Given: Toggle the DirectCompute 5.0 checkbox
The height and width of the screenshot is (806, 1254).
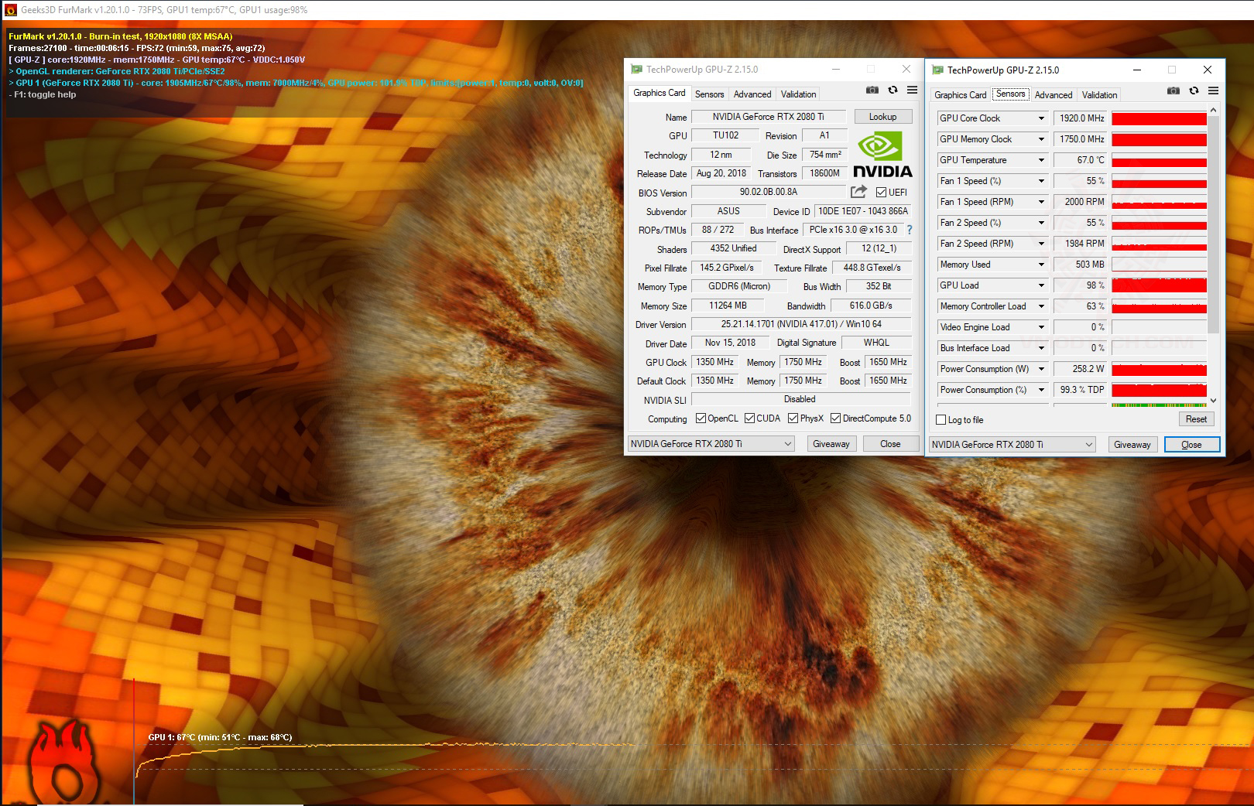Looking at the screenshot, I should [x=835, y=418].
